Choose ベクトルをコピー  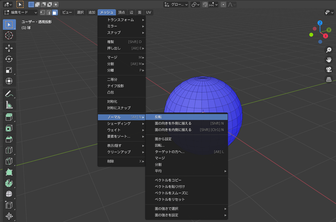coord(186,180)
